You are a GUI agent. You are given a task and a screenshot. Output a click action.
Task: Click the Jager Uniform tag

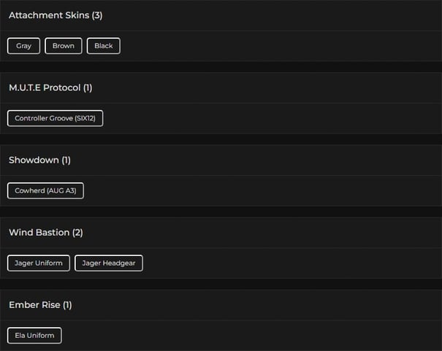[39, 263]
